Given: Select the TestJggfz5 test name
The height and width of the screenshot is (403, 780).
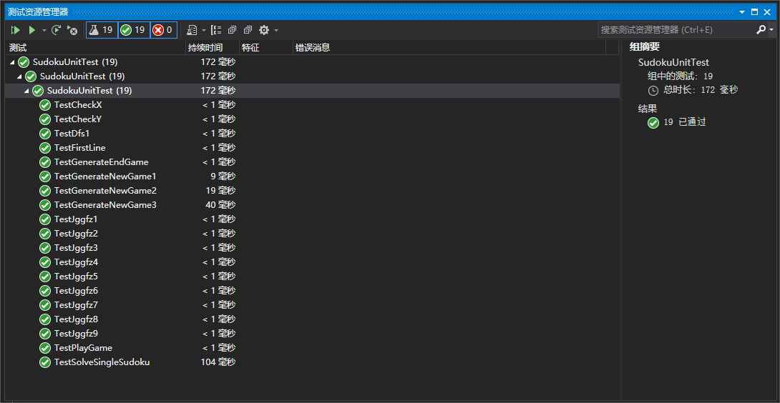Looking at the screenshot, I should (76, 277).
